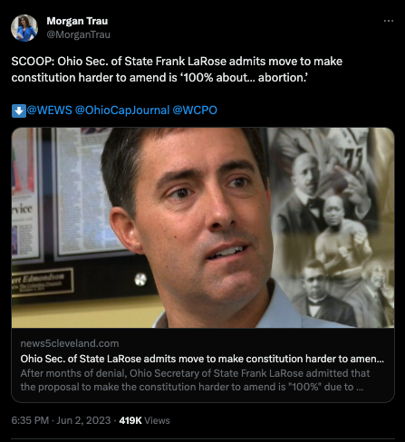405x442 pixels.
Task: Open the Frank LaRose article preview image
Action: coord(203,227)
